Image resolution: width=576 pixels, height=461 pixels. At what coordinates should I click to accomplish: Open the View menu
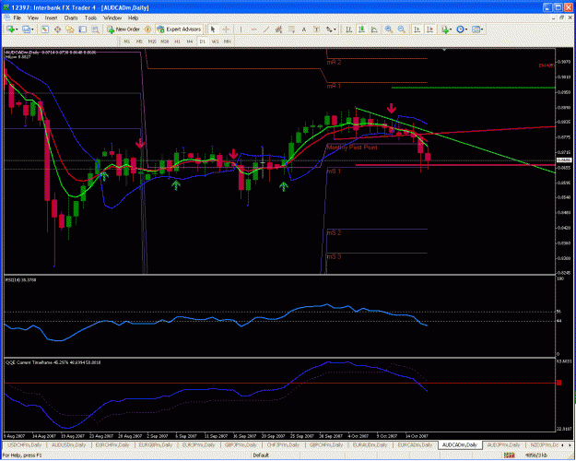pos(32,18)
